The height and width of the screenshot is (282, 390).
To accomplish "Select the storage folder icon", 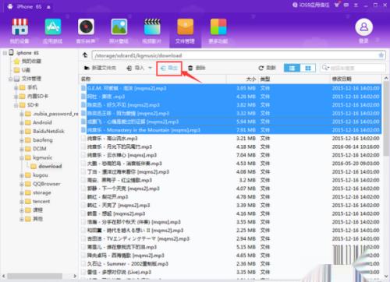I will tap(28, 193).
